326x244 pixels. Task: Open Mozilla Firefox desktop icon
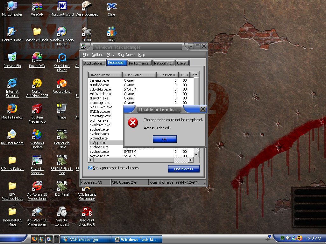click(x=12, y=111)
